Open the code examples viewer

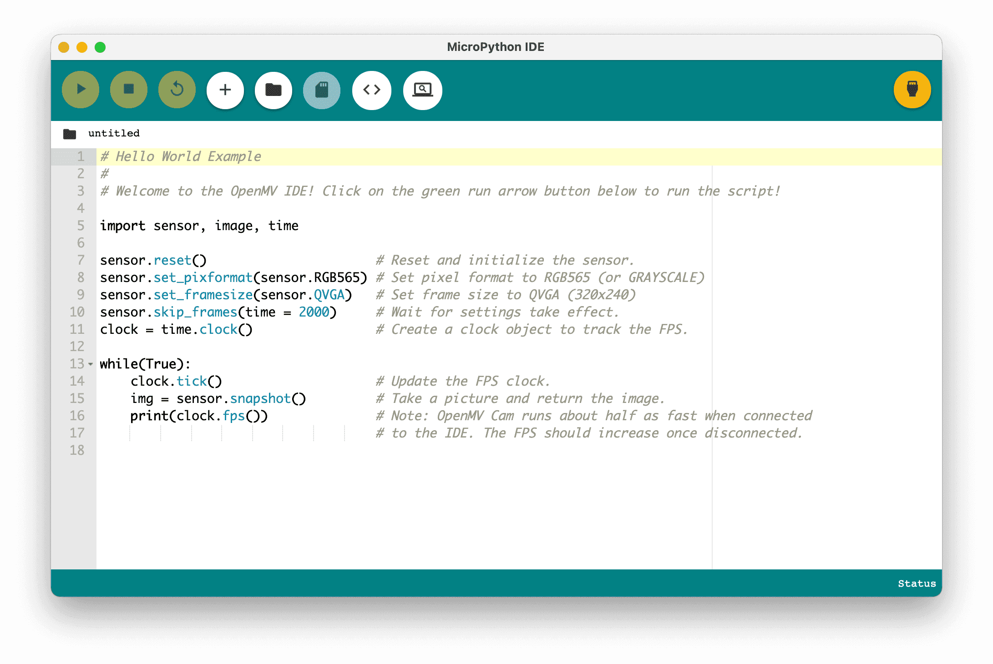[371, 90]
